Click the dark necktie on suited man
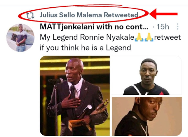Viewport: 188px width, 137px height. pyautogui.click(x=73, y=93)
